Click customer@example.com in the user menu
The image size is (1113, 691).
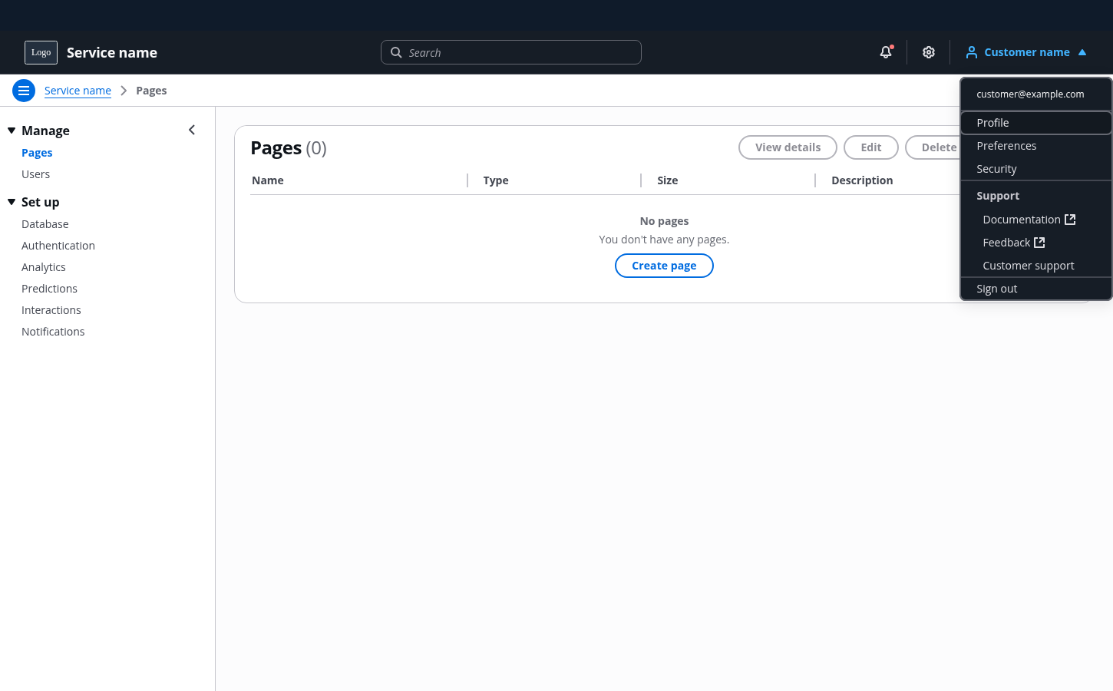pyautogui.click(x=1030, y=94)
